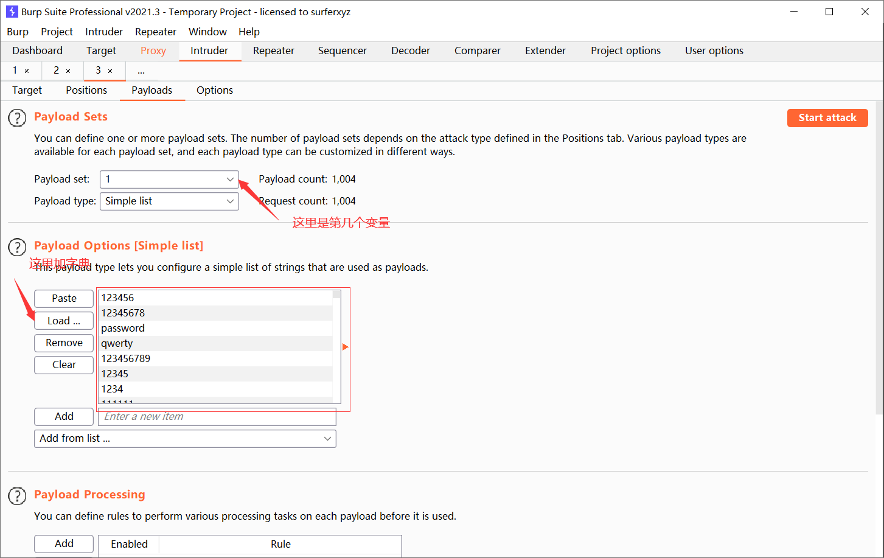The height and width of the screenshot is (558, 884).
Task: Select payload qwerty in list
Action: (x=215, y=343)
